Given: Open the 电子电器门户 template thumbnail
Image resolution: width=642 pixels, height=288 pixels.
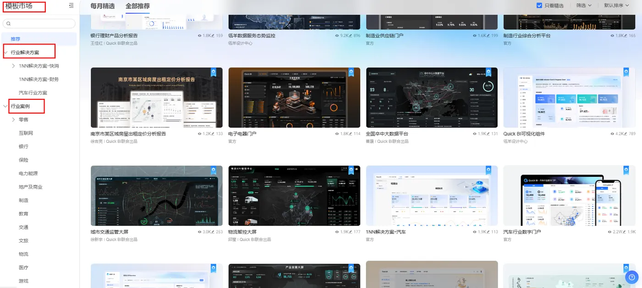Looking at the screenshot, I should click(294, 98).
